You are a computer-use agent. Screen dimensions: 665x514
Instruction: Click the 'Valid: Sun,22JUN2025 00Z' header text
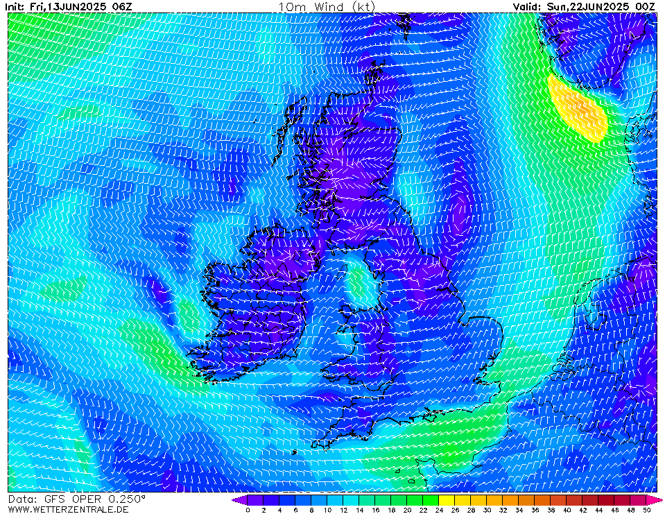585,6
